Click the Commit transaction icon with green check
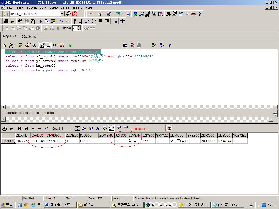 tap(154, 45)
